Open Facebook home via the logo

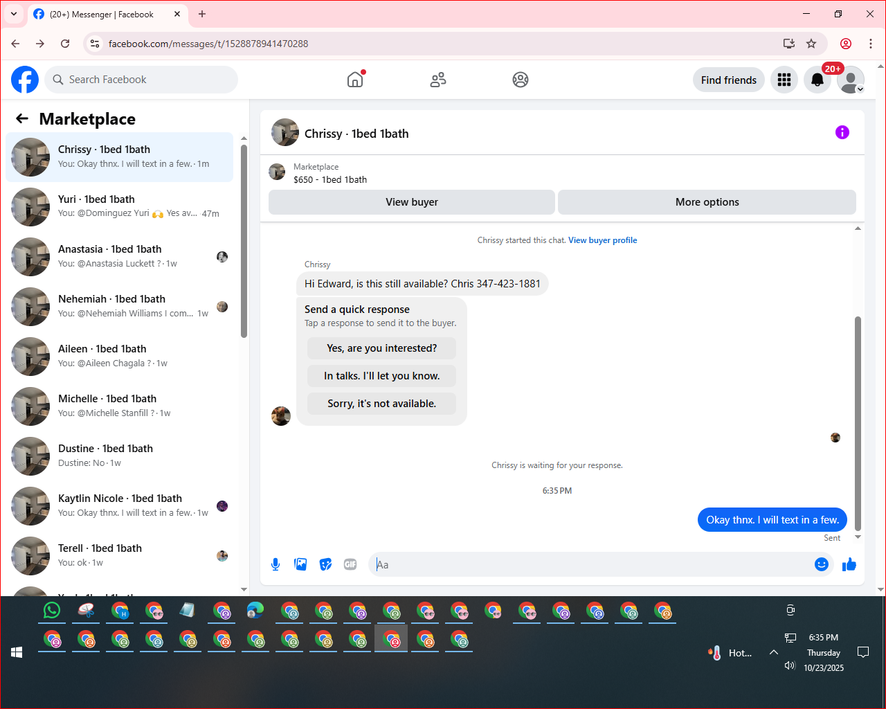coord(25,80)
